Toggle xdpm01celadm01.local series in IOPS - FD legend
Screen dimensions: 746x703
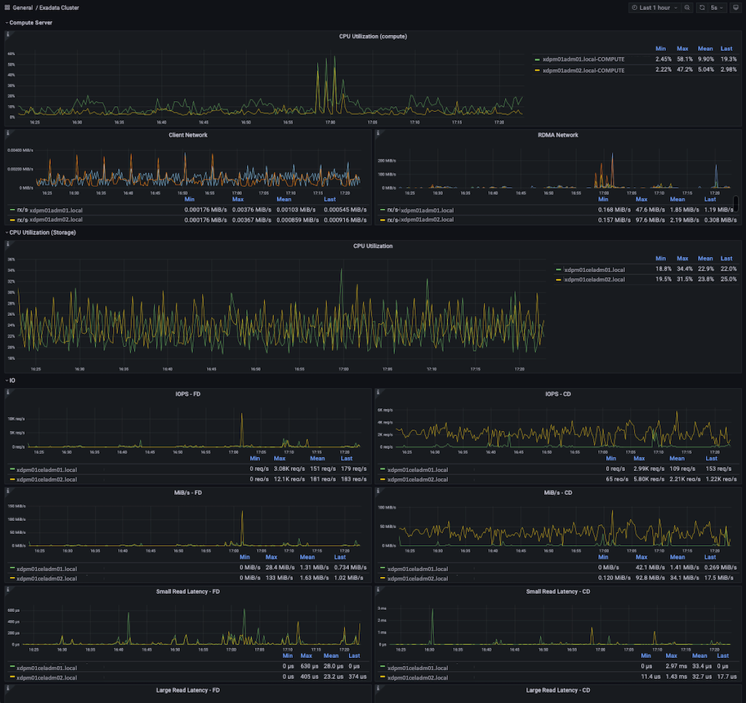click(47, 469)
